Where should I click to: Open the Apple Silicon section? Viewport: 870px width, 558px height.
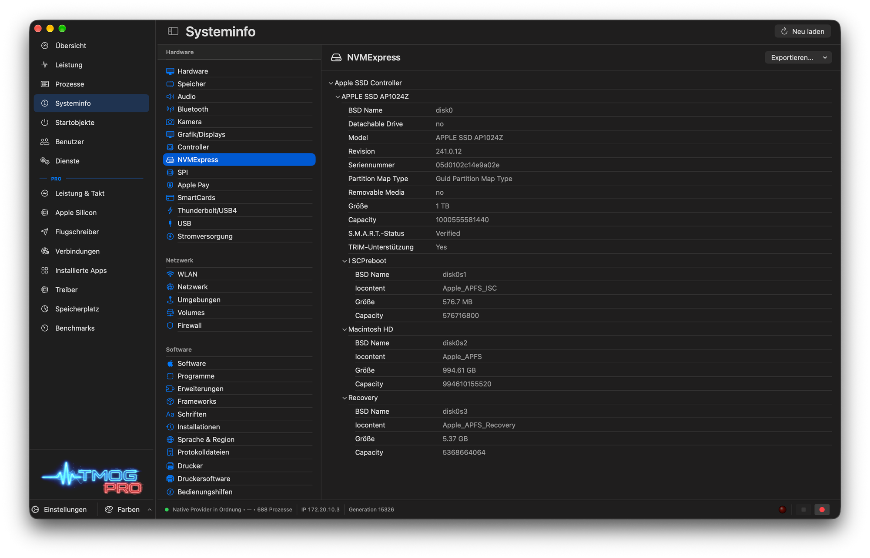pos(91,213)
